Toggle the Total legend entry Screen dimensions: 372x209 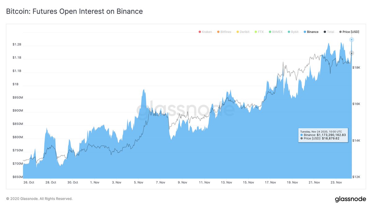[329, 32]
